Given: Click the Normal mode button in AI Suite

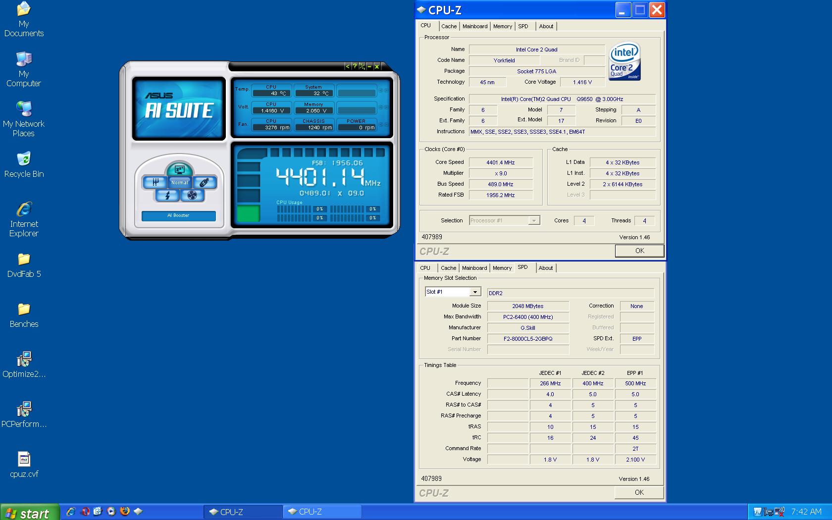Looking at the screenshot, I should point(180,183).
